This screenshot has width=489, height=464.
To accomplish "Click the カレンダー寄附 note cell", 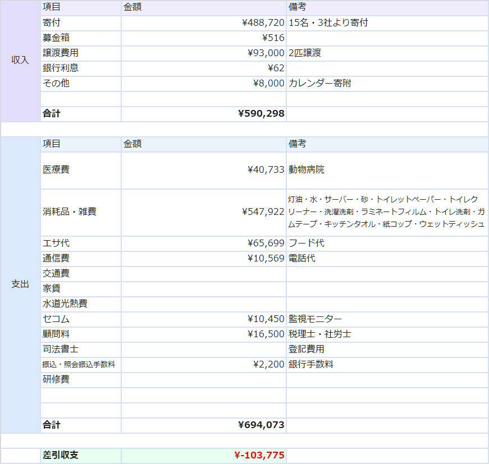I will pos(320,84).
